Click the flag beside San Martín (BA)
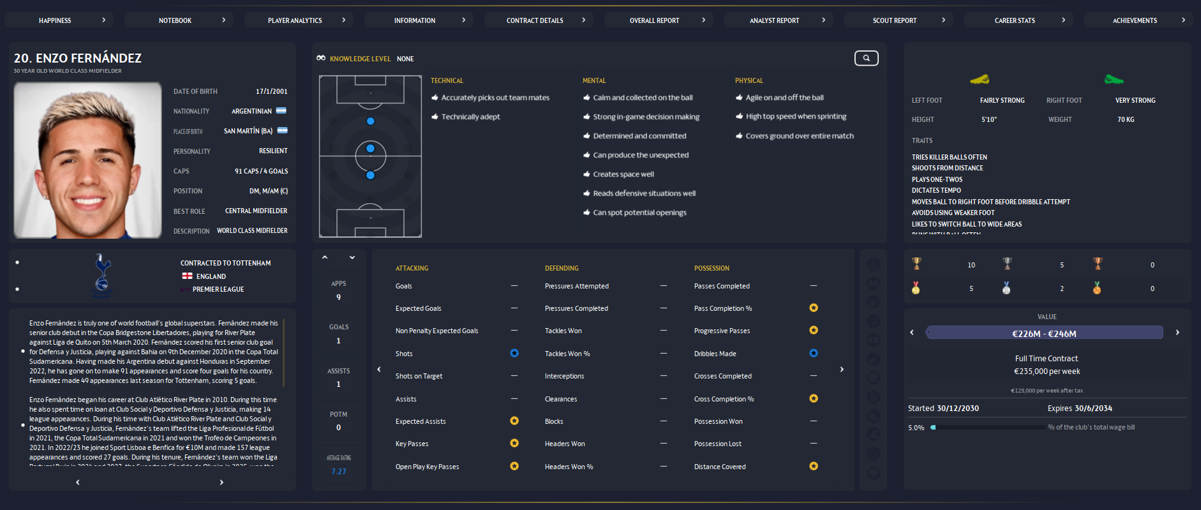 point(283,131)
